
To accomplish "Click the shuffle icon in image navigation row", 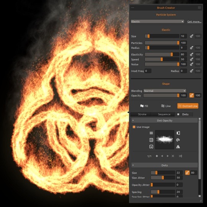I will point(181,156).
